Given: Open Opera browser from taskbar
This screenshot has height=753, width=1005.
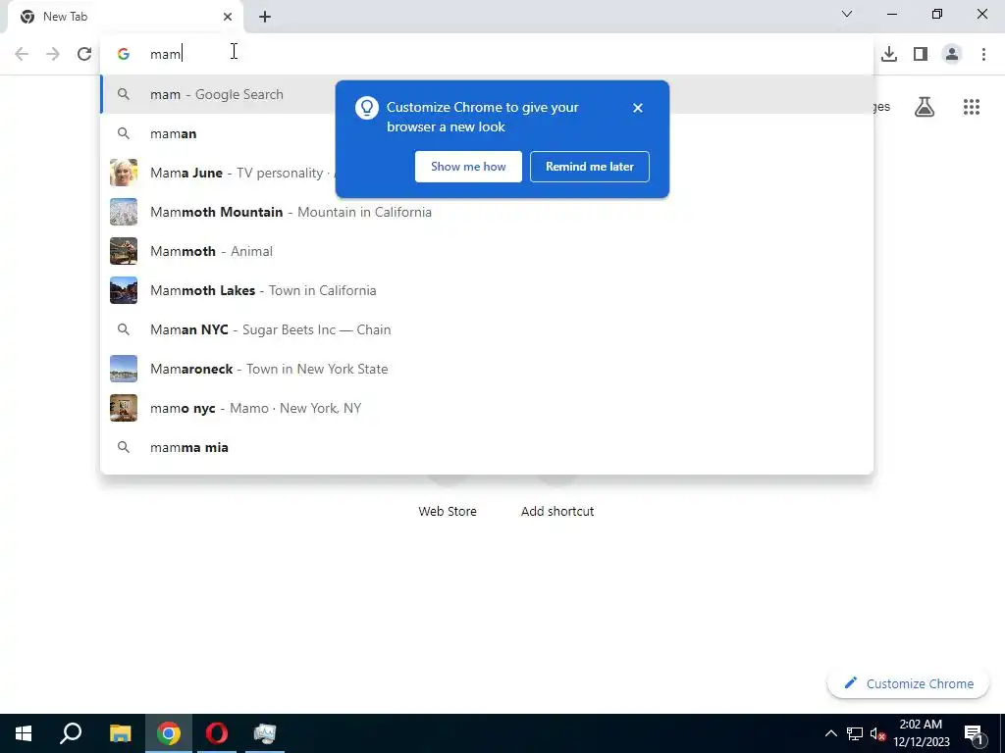Looking at the screenshot, I should (217, 733).
